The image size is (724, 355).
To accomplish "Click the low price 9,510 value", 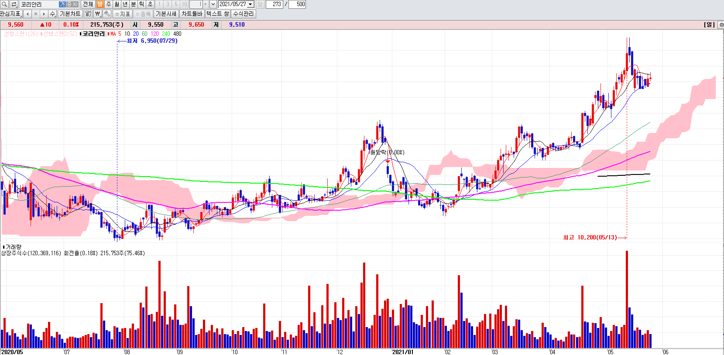I will click(x=237, y=25).
